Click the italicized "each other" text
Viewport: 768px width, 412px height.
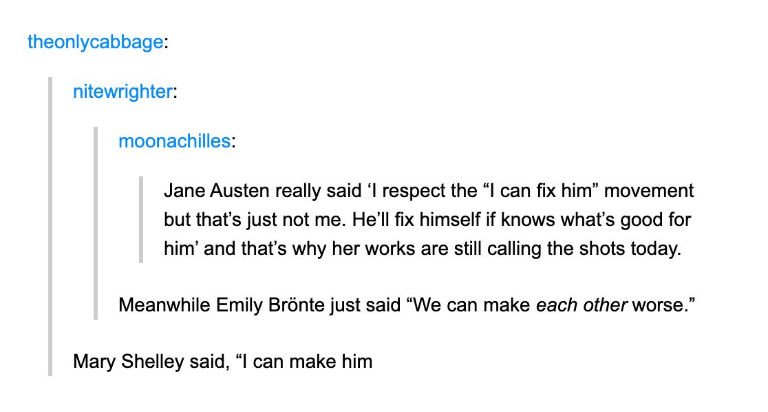point(582,304)
